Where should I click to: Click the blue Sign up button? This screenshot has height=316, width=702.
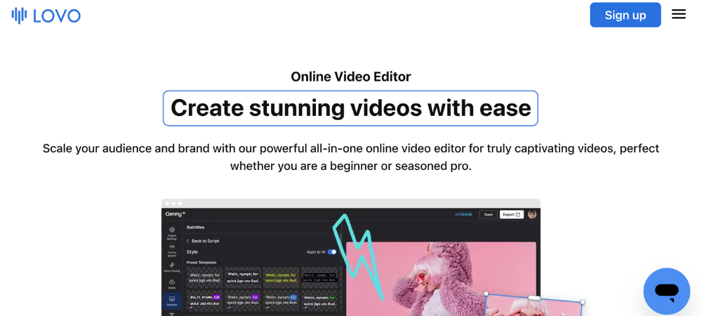point(625,15)
